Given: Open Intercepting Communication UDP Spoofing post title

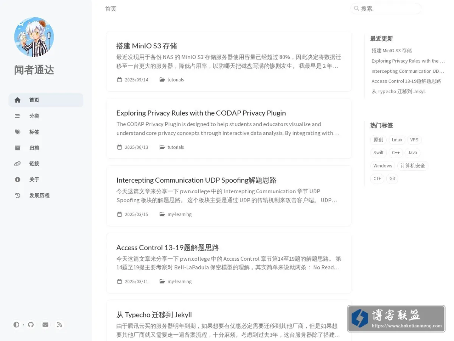Looking at the screenshot, I should (x=196, y=180).
